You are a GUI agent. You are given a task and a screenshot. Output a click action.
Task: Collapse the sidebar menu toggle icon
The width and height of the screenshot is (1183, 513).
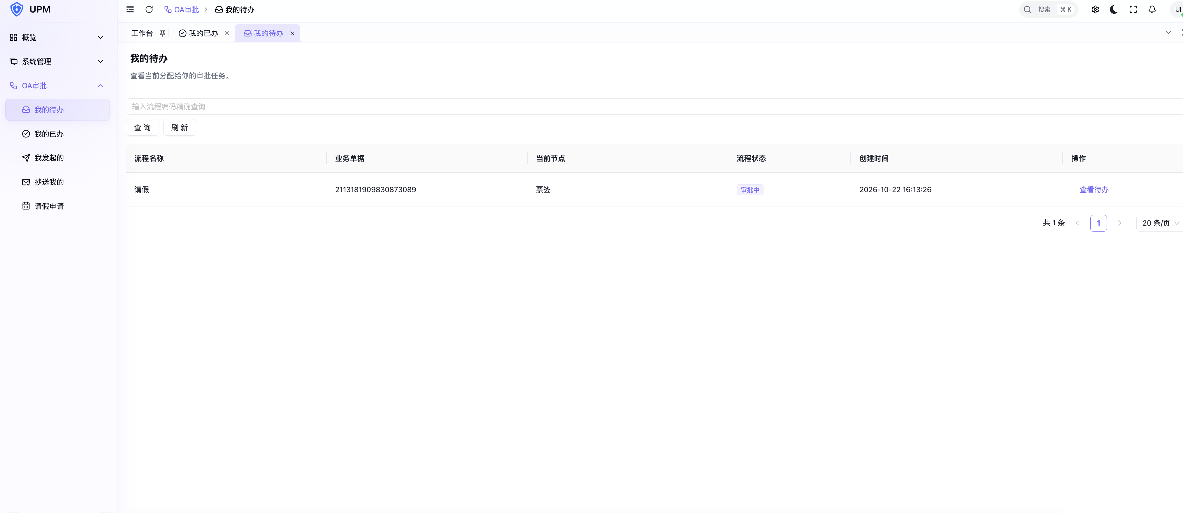pos(130,10)
